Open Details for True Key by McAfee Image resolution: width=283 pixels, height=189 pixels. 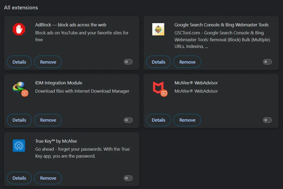point(19,178)
